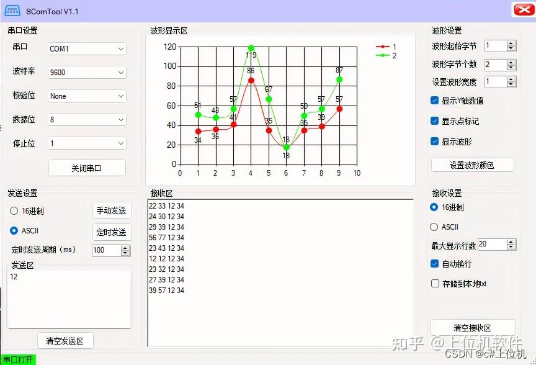The width and height of the screenshot is (536, 365).
Task: Click inside the 发送区 text box
Action: pos(69,300)
